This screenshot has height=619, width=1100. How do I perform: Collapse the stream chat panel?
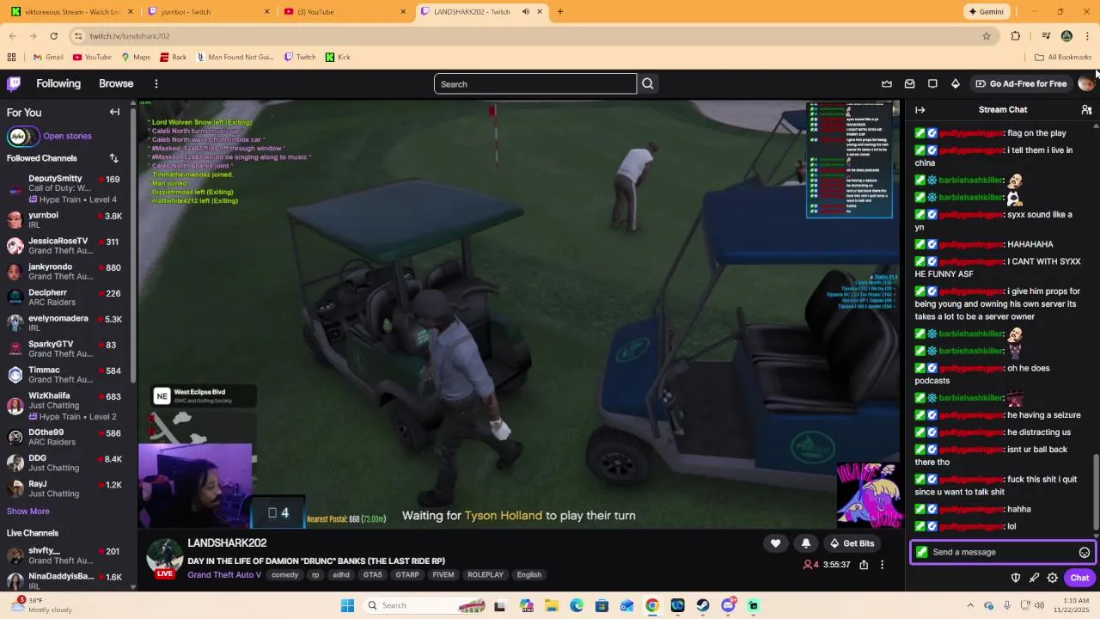click(920, 110)
